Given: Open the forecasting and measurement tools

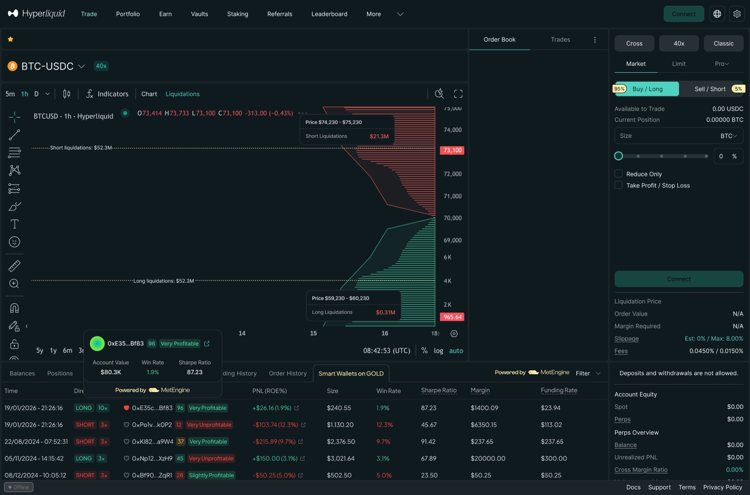Looking at the screenshot, I should point(14,188).
